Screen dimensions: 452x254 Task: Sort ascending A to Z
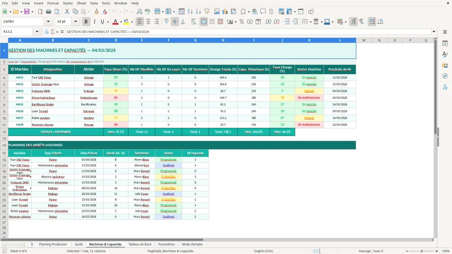click(190, 12)
